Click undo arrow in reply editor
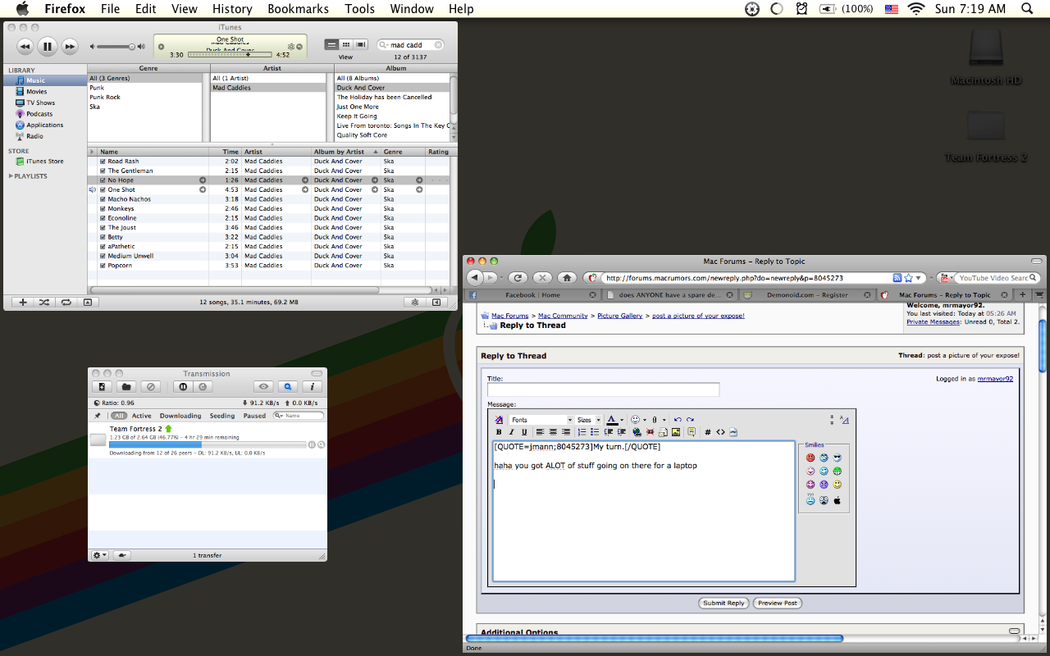 tap(678, 420)
